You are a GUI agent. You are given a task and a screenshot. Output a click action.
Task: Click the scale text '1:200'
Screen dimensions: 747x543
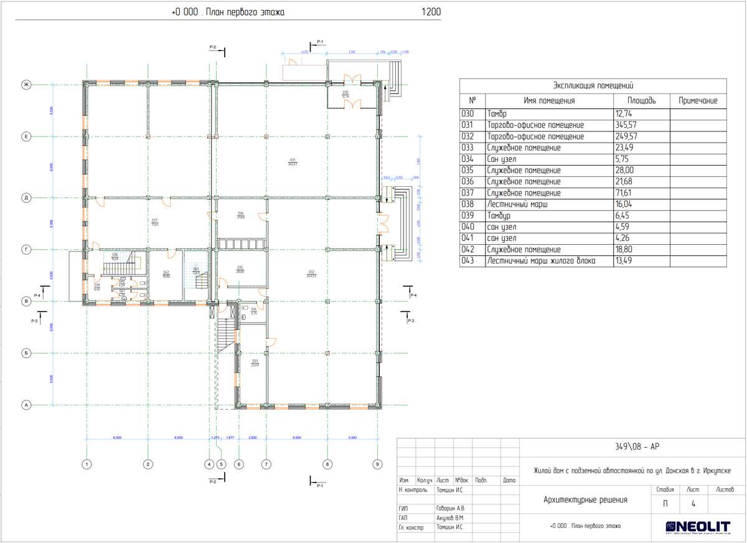coord(431,12)
